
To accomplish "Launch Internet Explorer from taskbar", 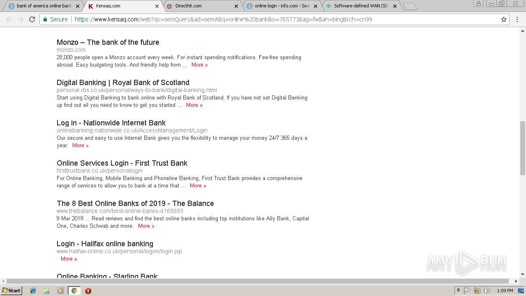I will (x=33, y=291).
